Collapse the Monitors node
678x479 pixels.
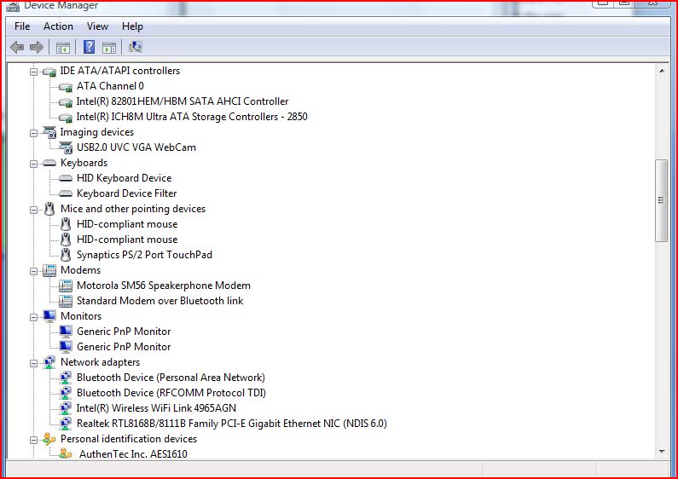(x=33, y=317)
